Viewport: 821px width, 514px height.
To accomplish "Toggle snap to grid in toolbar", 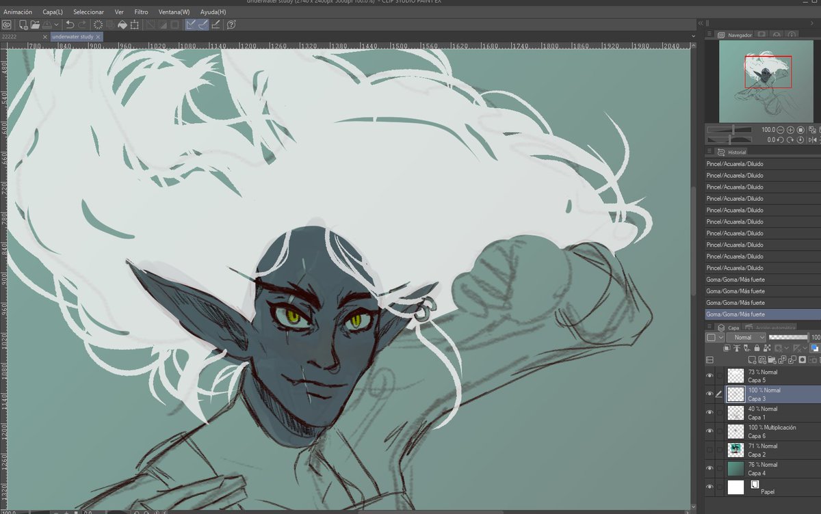I will pos(216,25).
